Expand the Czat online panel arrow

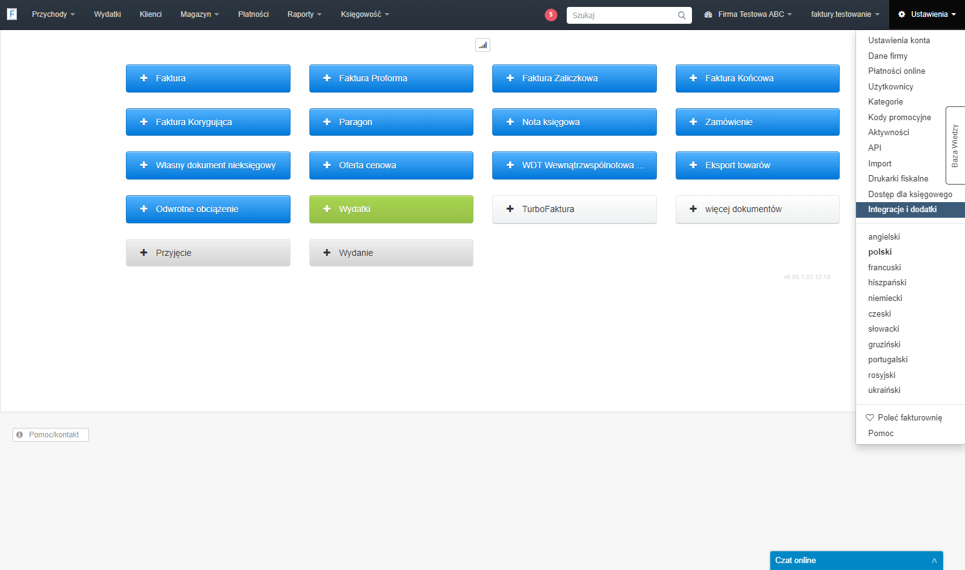934,561
